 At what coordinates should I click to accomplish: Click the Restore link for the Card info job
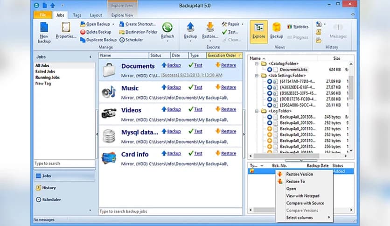pyautogui.click(x=229, y=153)
